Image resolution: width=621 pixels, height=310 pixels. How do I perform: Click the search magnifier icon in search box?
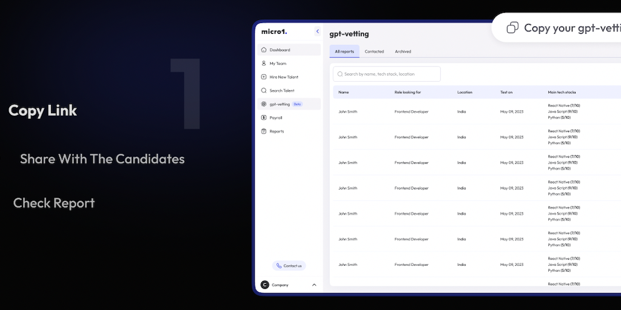tap(340, 74)
